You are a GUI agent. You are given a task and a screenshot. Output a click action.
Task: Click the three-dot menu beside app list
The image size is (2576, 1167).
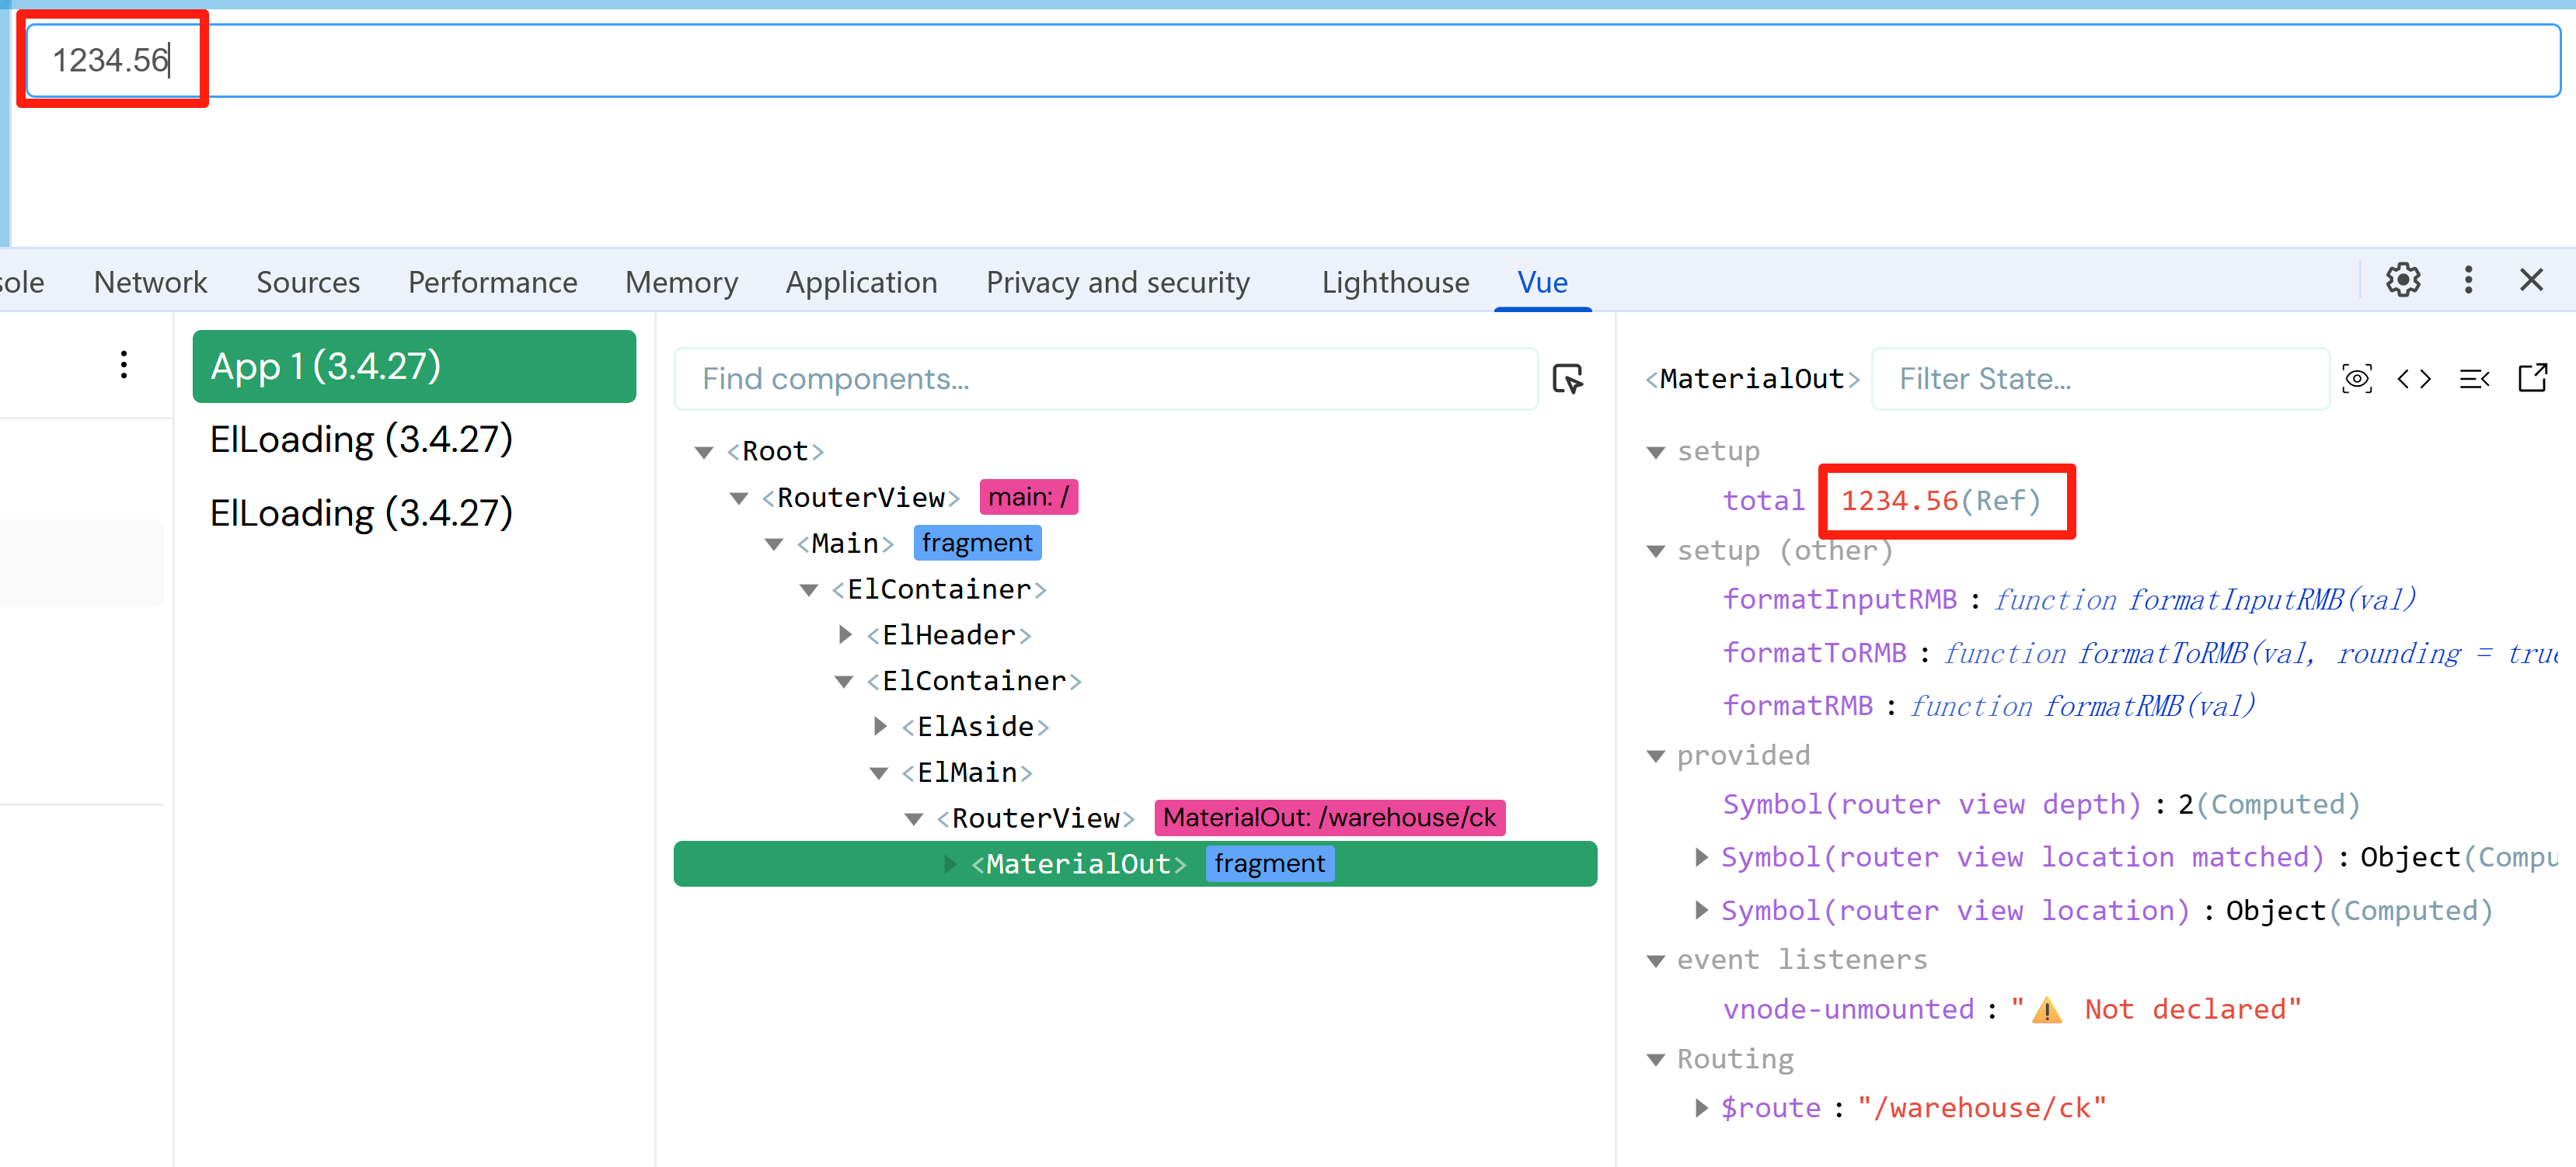click(124, 365)
